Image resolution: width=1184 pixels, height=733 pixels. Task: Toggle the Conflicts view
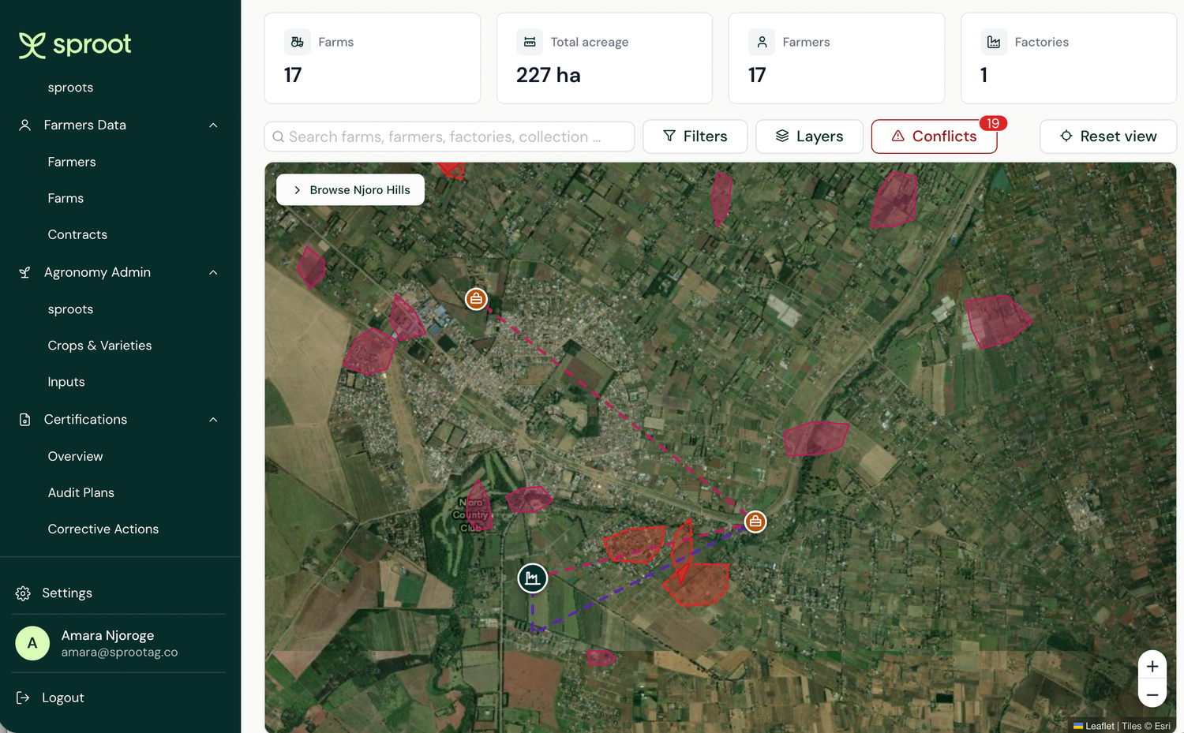pos(935,137)
